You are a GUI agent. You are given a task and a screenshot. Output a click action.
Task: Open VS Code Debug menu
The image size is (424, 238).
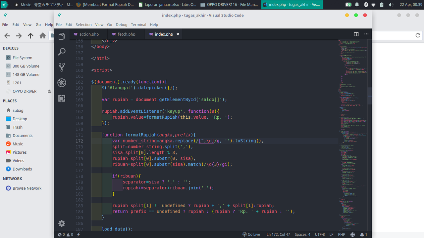point(122,24)
